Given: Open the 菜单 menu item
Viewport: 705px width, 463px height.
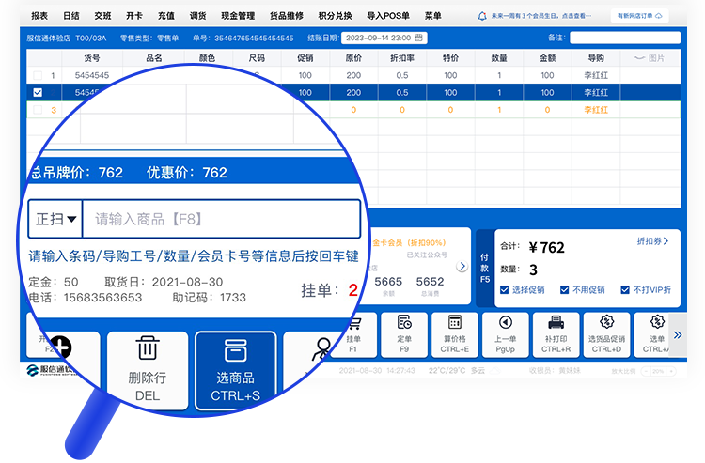Looking at the screenshot, I should click(433, 16).
